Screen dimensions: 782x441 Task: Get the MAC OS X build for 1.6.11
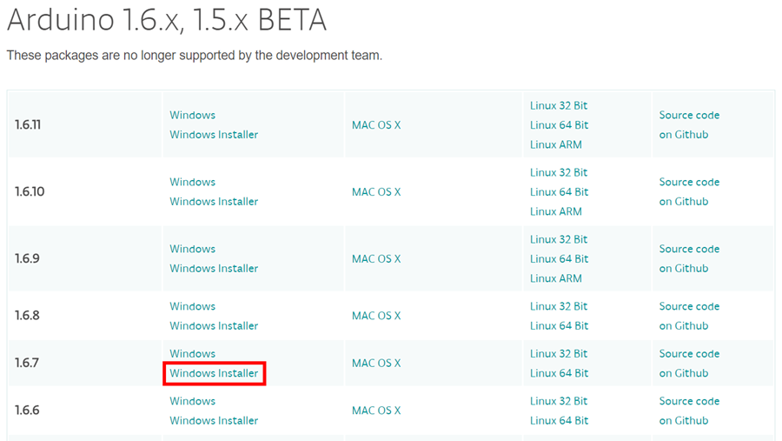point(376,125)
